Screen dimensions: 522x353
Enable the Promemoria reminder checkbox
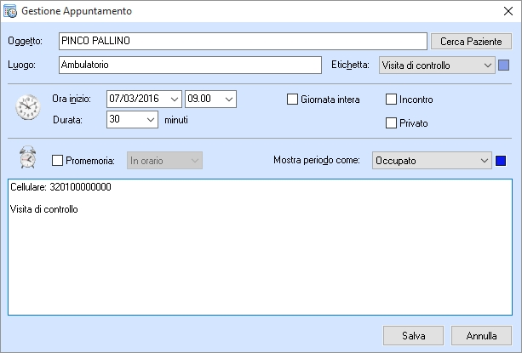tap(57, 161)
